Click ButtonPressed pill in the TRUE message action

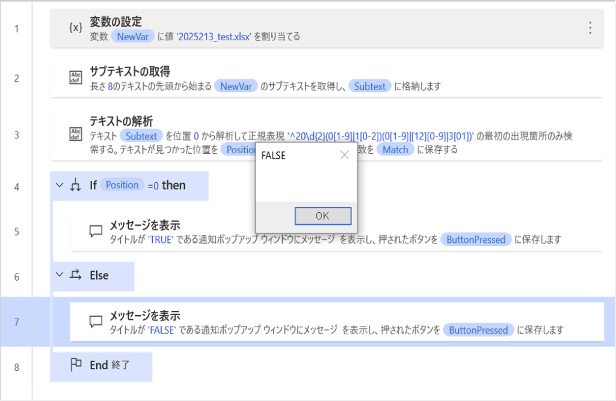(x=476, y=239)
